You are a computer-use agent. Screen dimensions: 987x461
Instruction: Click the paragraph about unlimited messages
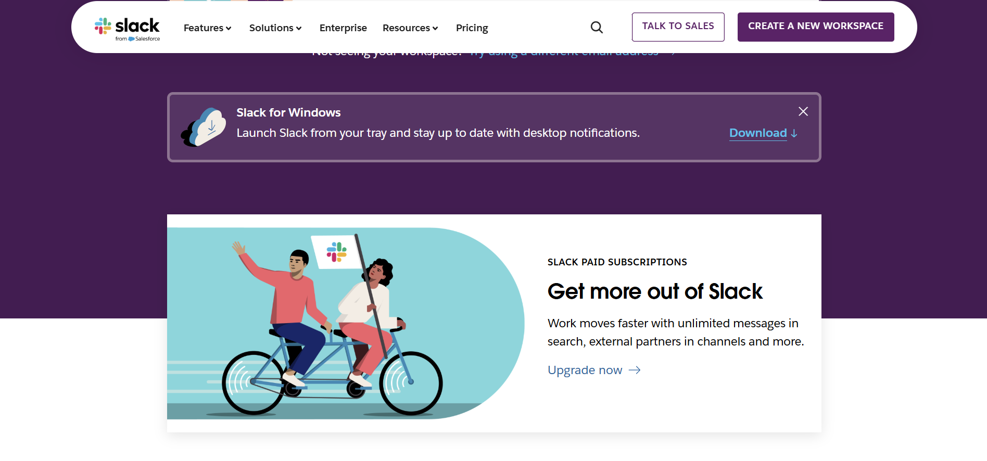pos(676,332)
